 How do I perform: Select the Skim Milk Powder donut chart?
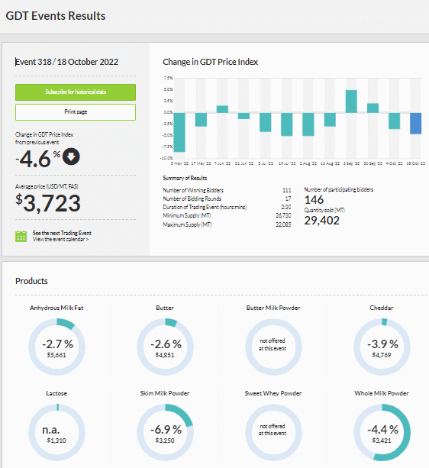(x=165, y=432)
